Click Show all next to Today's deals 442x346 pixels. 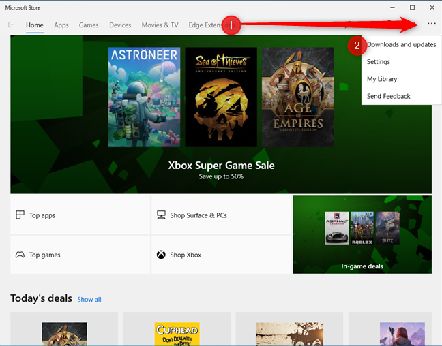point(89,299)
